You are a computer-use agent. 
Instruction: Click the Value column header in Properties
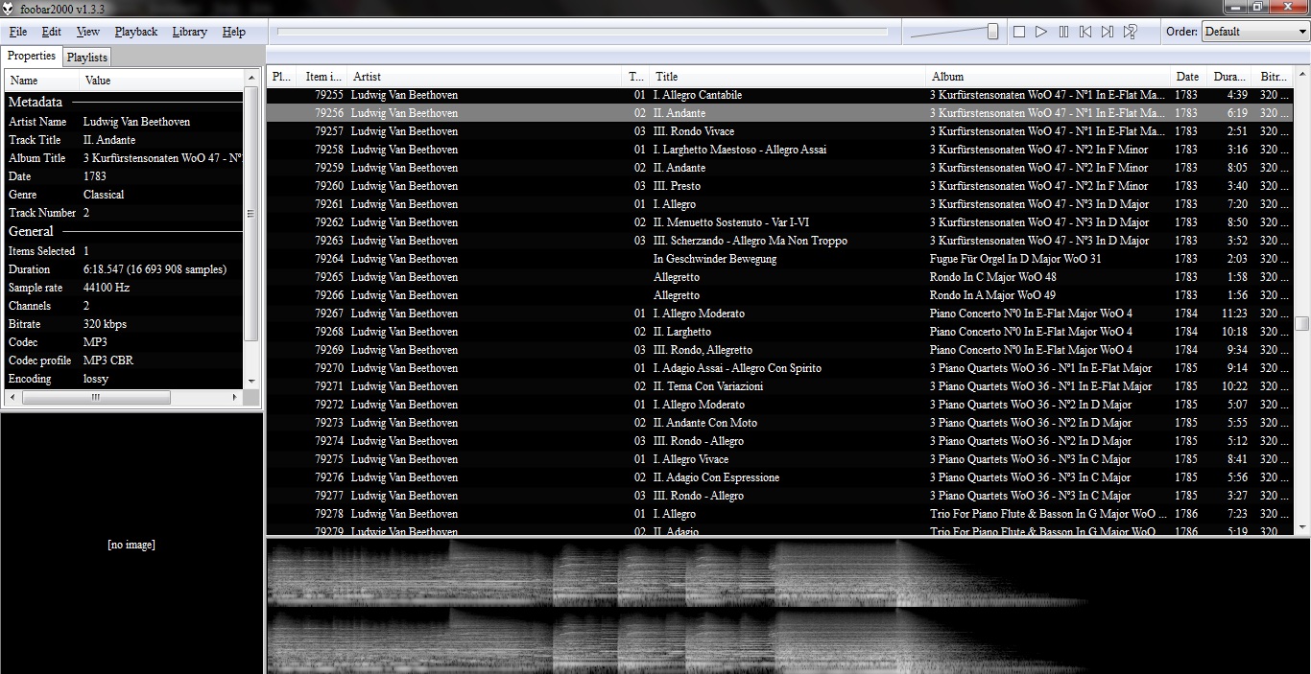pyautogui.click(x=161, y=81)
